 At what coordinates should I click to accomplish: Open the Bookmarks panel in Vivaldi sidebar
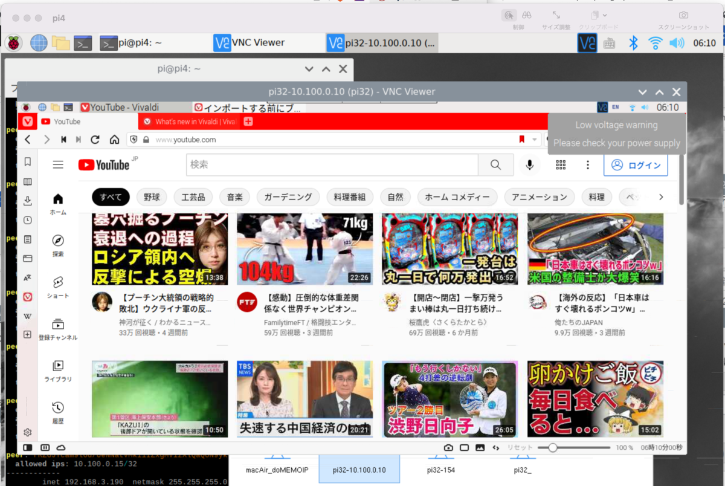point(28,162)
